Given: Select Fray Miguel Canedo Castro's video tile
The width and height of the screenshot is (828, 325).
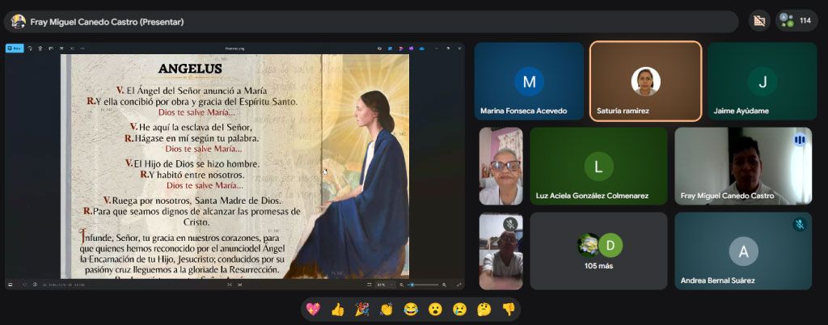Looking at the screenshot, I should [744, 167].
